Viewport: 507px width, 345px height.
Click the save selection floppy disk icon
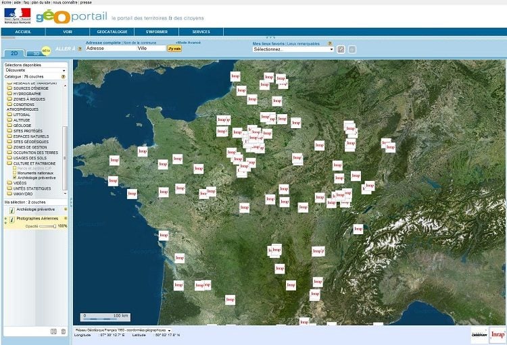point(53,331)
